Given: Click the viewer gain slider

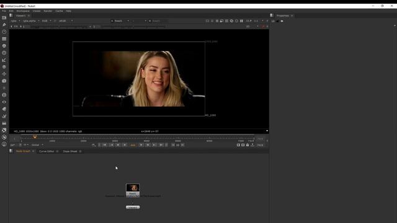Looking at the screenshot, I should pyautogui.click(x=59, y=27).
